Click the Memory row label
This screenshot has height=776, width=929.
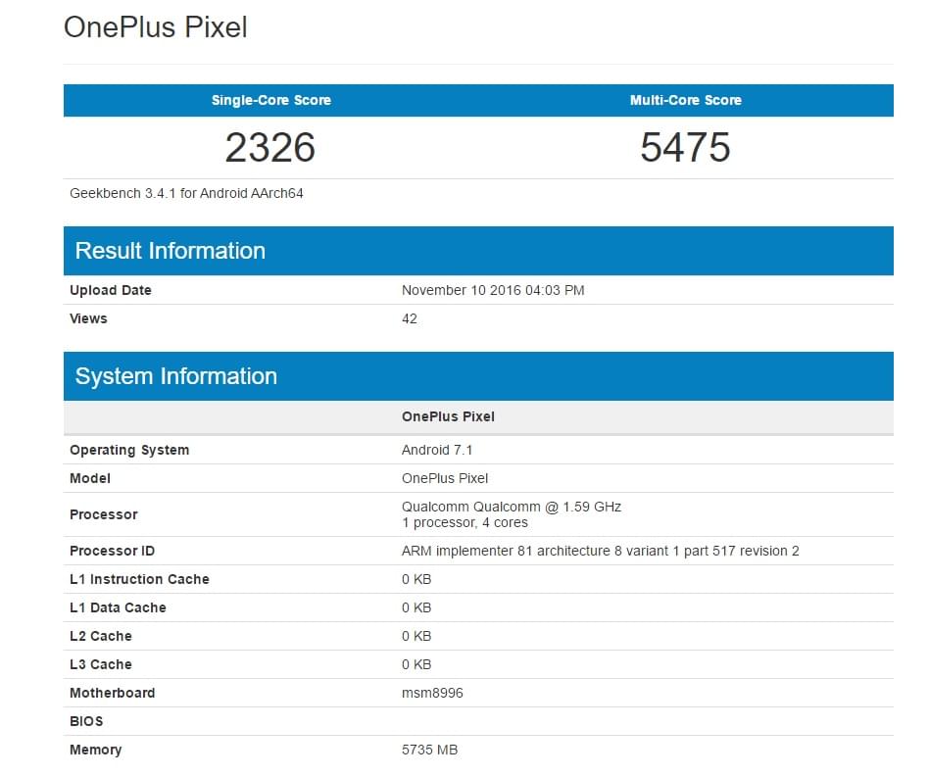[95, 750]
